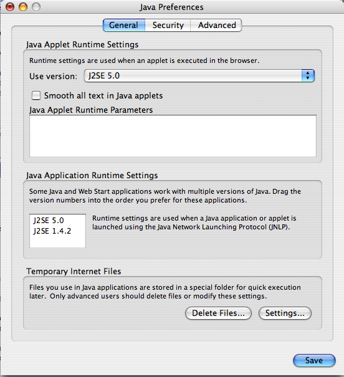Click the Java Applet Runtime Settings heading
344x377 pixels.
pos(82,44)
